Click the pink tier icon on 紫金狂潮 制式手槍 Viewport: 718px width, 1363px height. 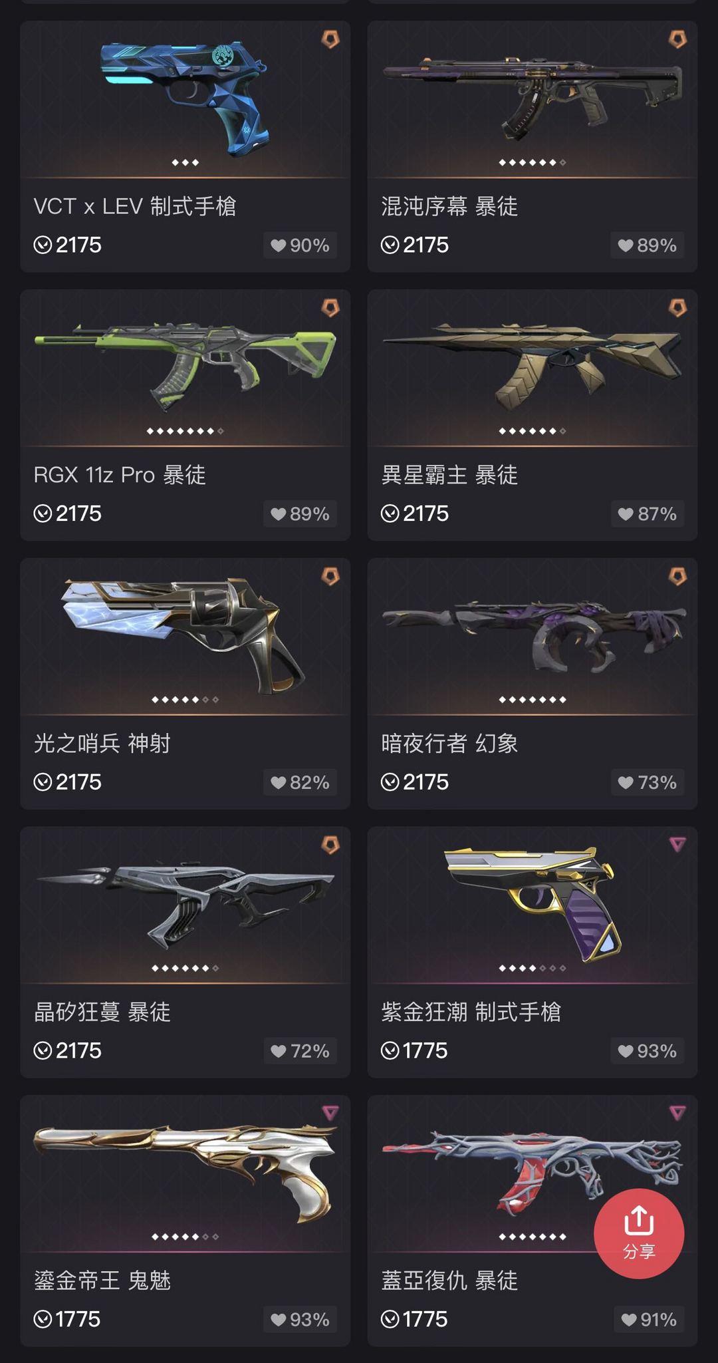(677, 845)
